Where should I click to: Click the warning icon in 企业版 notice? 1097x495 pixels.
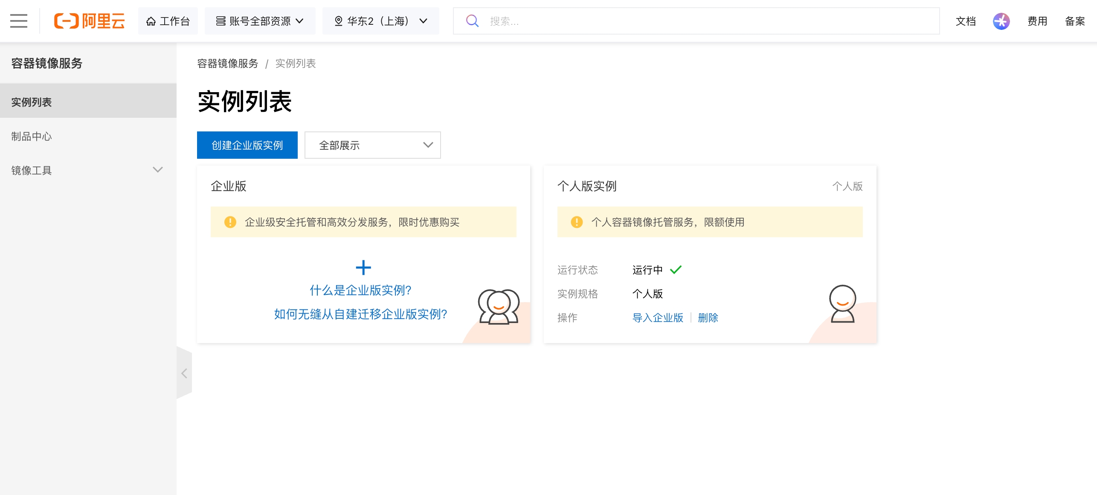click(x=230, y=221)
